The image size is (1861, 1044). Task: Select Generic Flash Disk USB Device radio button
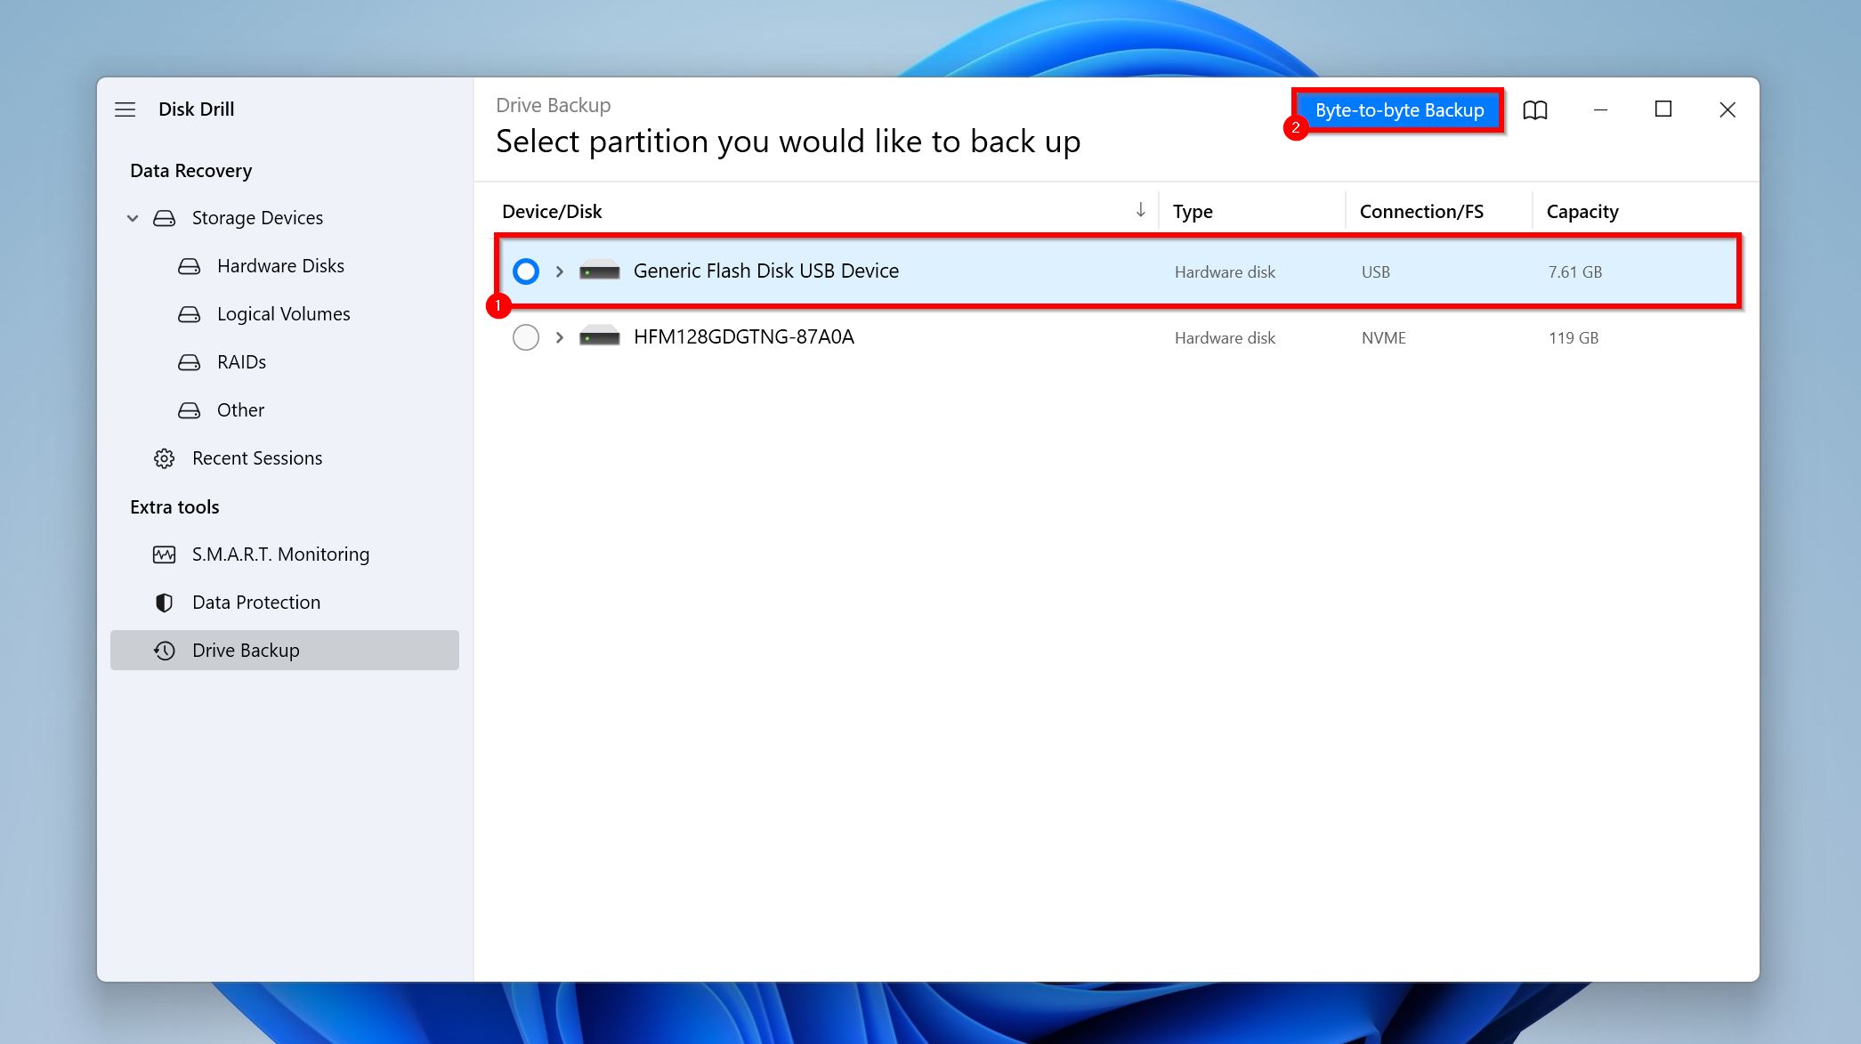pos(525,270)
